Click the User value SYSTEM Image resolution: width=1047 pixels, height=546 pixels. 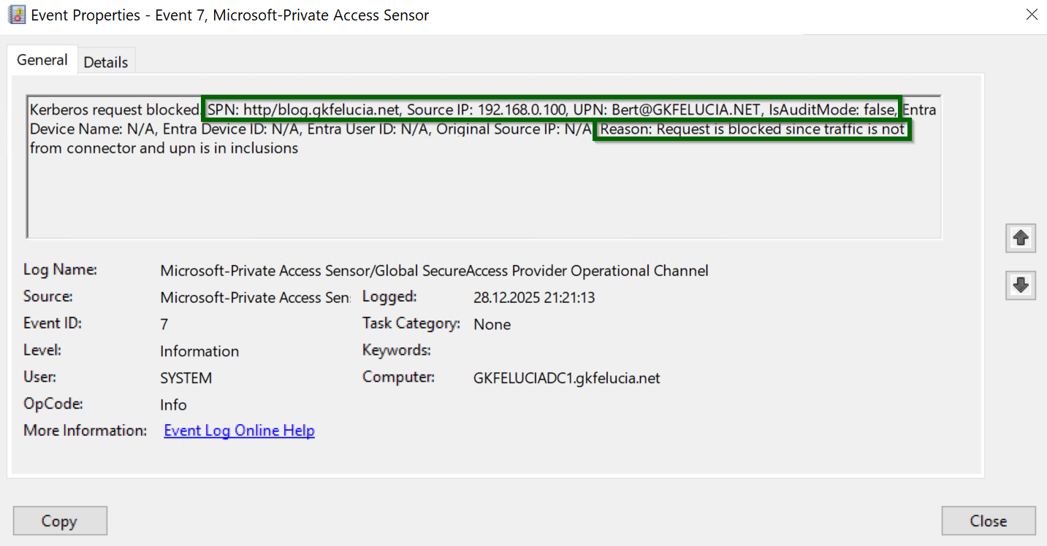tap(186, 378)
